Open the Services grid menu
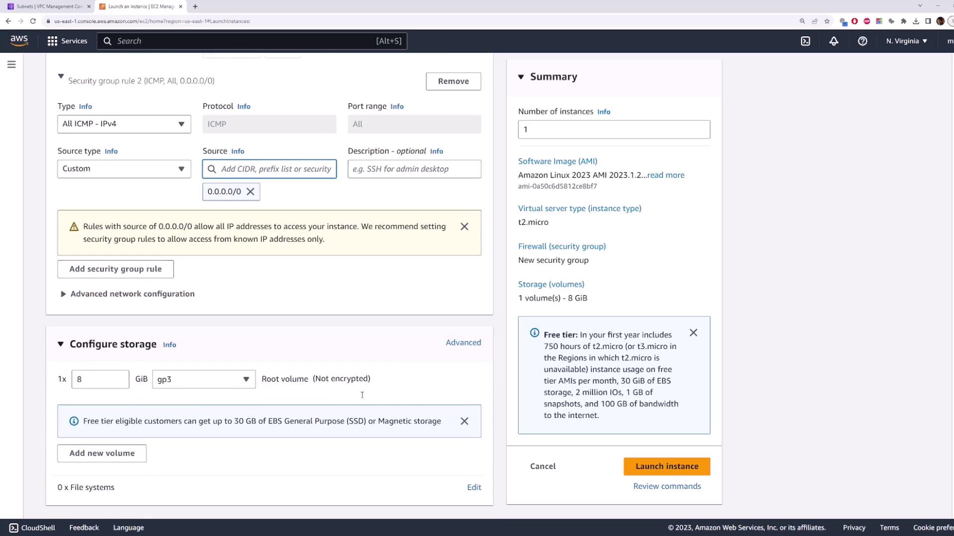This screenshot has height=536, width=954. point(67,41)
